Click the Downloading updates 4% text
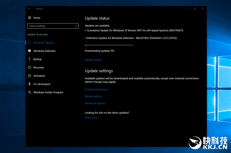The height and width of the screenshot is (153, 231). 100,51
